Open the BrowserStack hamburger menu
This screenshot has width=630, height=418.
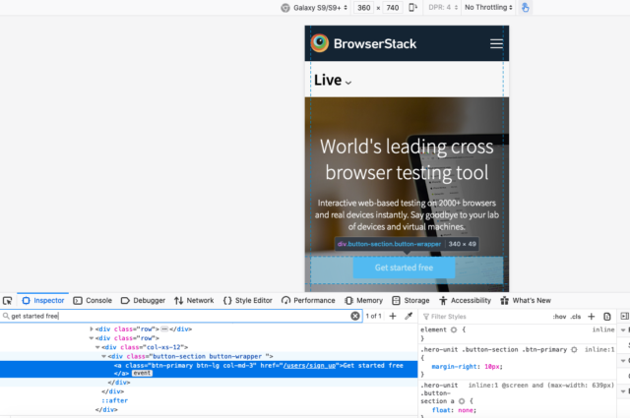(496, 43)
